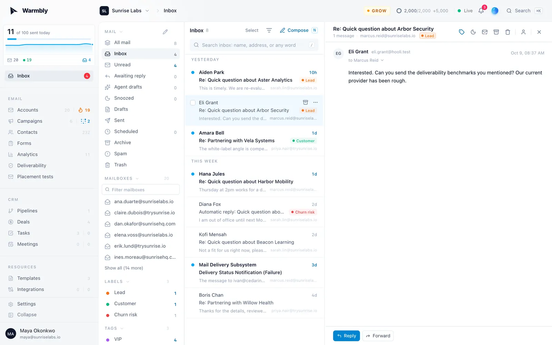Compose a new email
Viewport: 552px width, 345px height.
tap(298, 30)
